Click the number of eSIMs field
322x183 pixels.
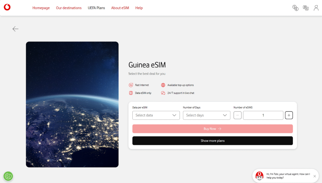(263, 115)
